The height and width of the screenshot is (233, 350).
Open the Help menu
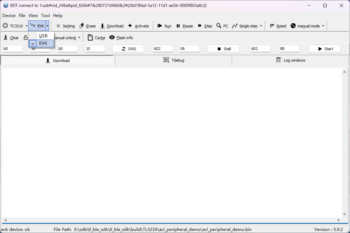coord(58,15)
